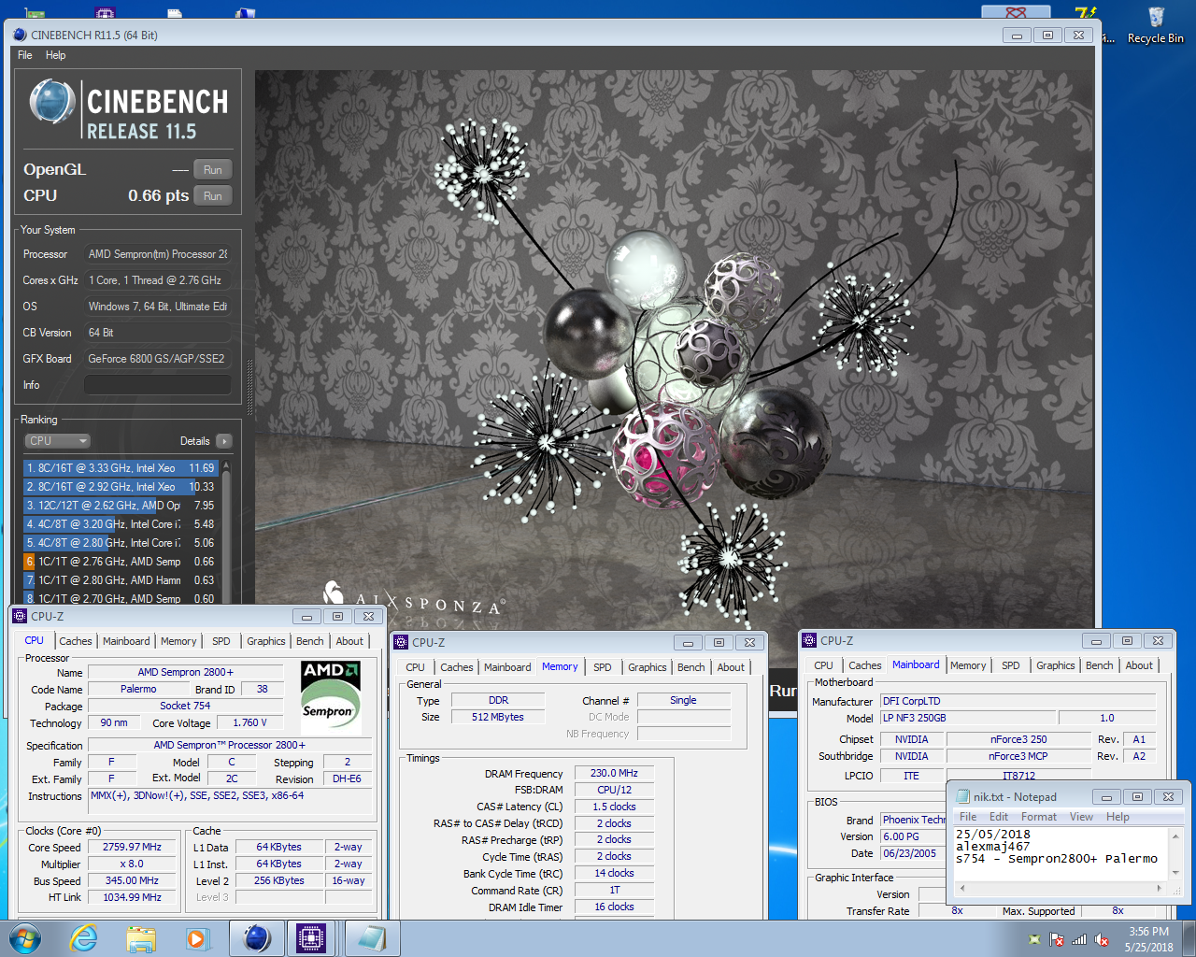Screen dimensions: 1196x957
Task: Click the Info input field
Action: click(157, 385)
